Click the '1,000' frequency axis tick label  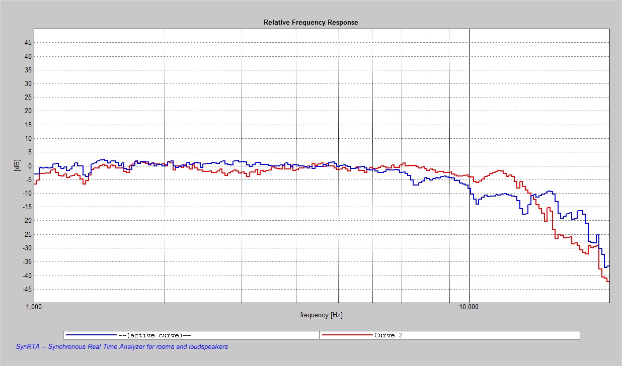[34, 307]
